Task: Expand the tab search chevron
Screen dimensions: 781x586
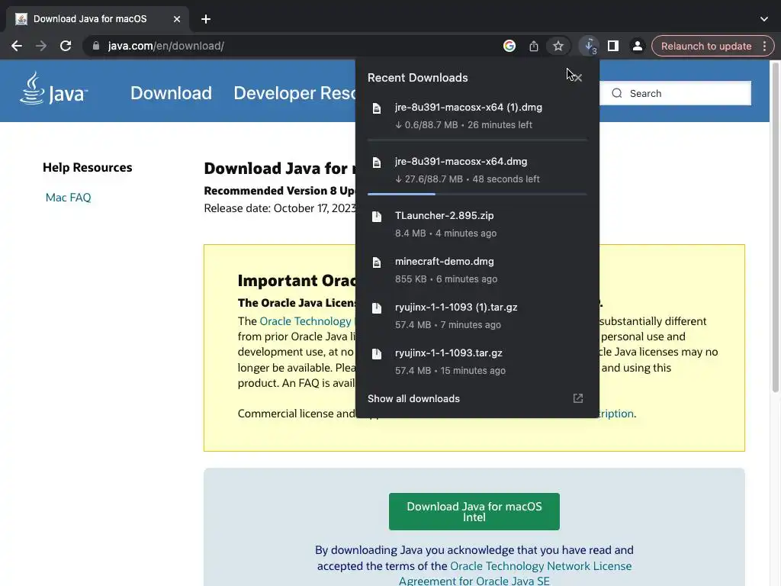Action: click(764, 19)
